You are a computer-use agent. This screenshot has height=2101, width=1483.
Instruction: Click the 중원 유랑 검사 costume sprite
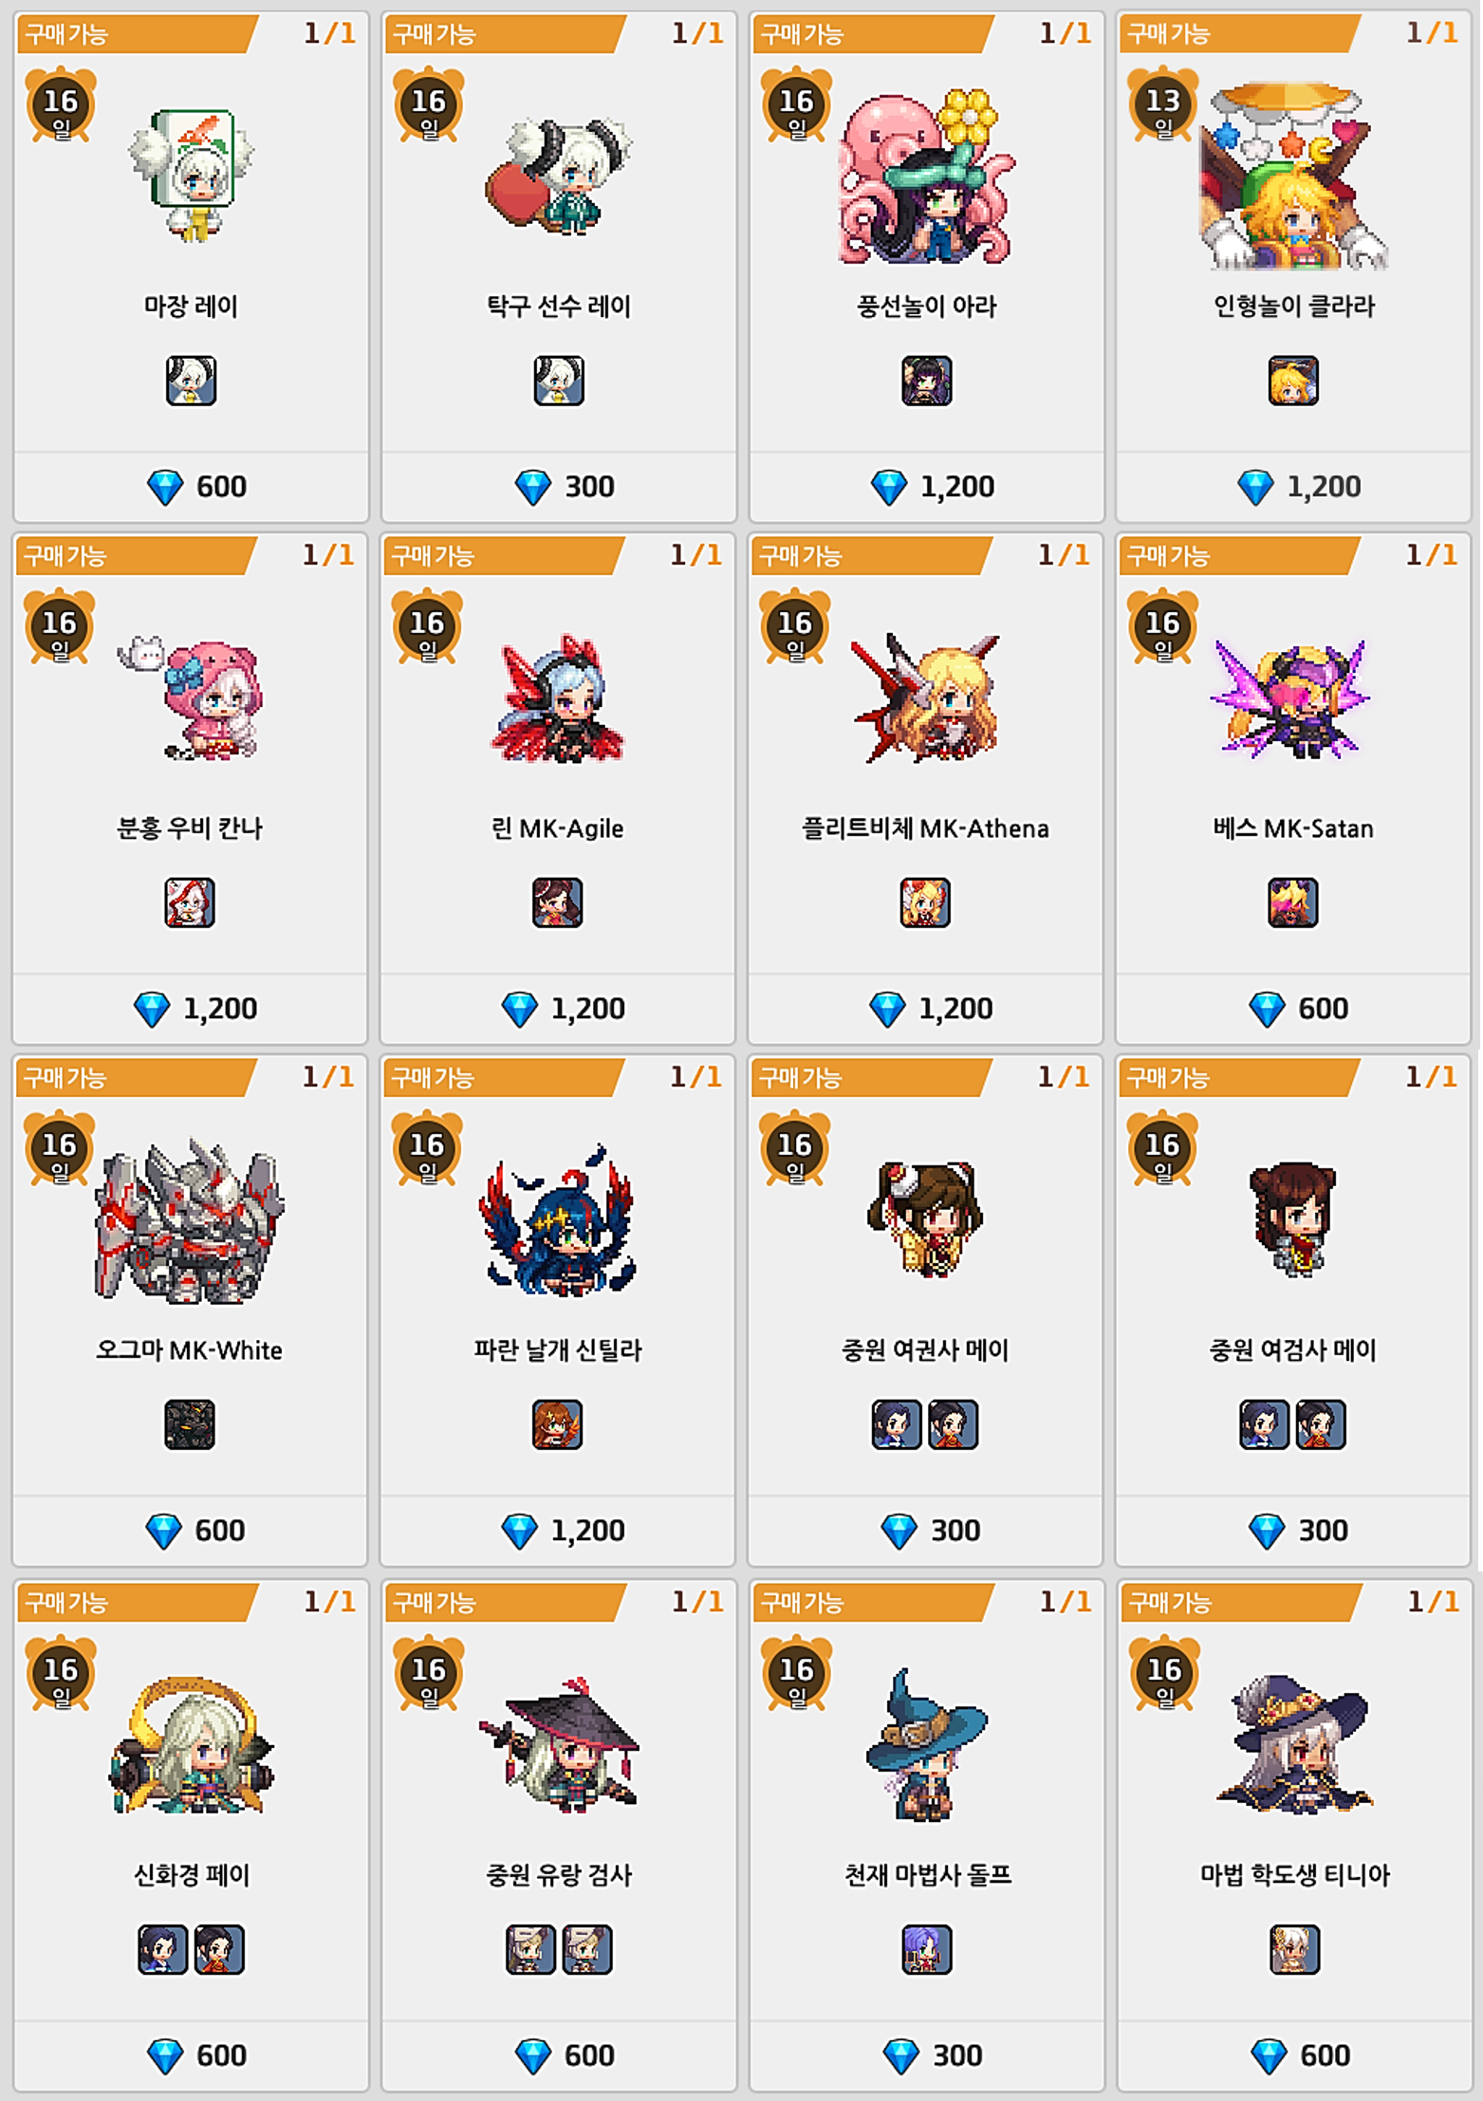[x=559, y=1744]
